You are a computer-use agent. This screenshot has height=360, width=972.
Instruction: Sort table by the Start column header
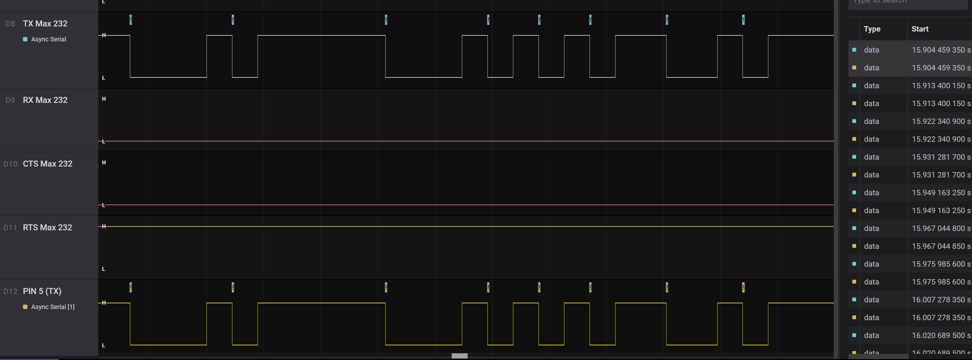920,29
